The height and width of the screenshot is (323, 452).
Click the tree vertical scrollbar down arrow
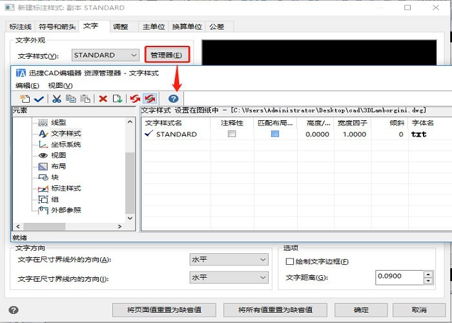(x=130, y=218)
